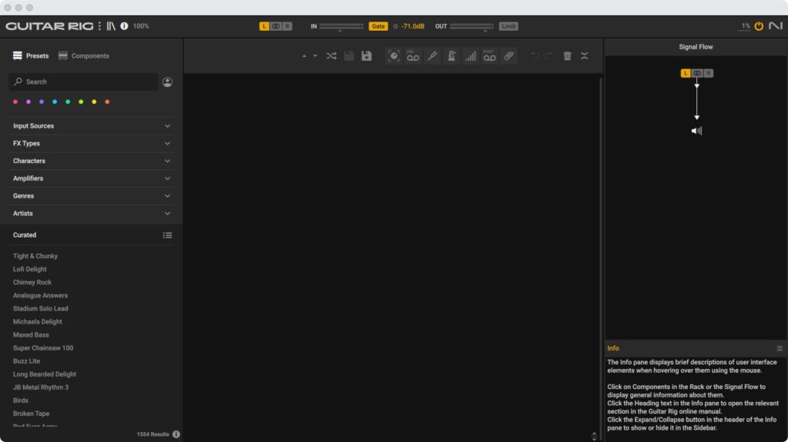788x442 pixels.
Task: Open the Guitar Rig main menu dots
Action: coord(99,25)
